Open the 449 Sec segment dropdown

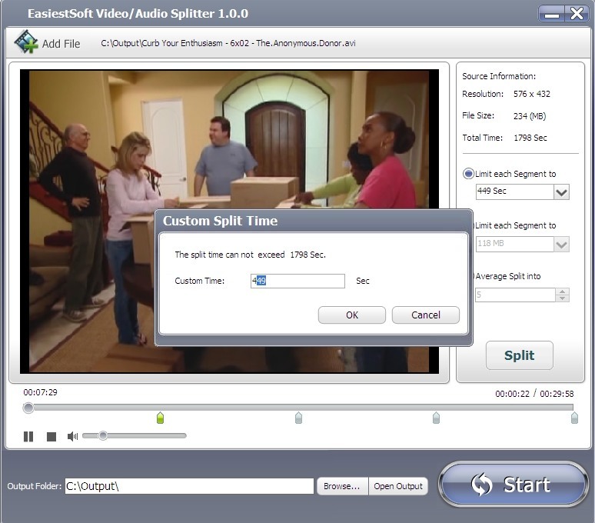[x=561, y=192]
